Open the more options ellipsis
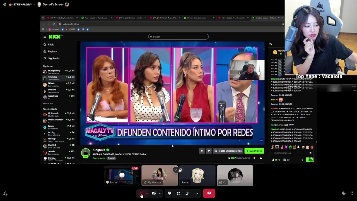This screenshot has width=357, height=201. (196, 193)
